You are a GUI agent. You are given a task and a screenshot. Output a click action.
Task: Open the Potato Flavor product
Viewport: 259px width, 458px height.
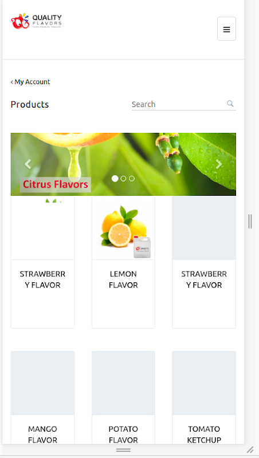pos(123,397)
